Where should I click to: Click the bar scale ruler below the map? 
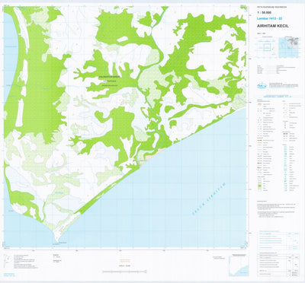coord(124,272)
